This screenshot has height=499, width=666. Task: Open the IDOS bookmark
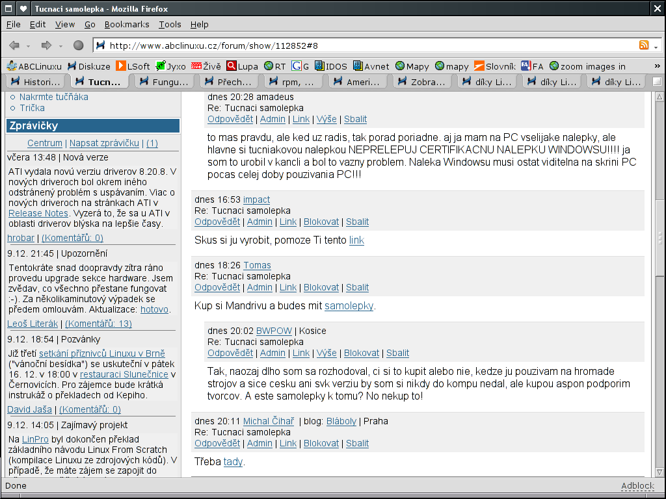pyautogui.click(x=330, y=66)
